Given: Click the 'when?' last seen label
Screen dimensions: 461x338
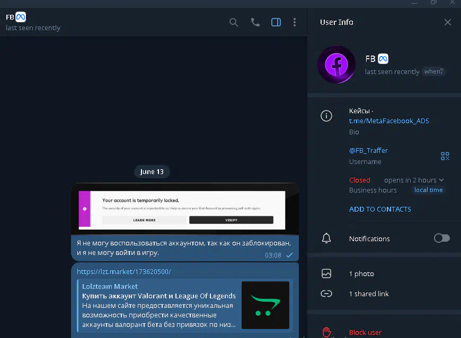Looking at the screenshot, I should [x=433, y=71].
